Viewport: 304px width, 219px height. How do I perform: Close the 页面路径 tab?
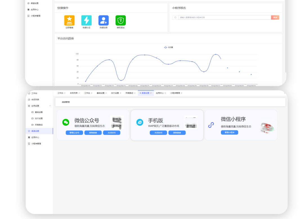click(135, 93)
